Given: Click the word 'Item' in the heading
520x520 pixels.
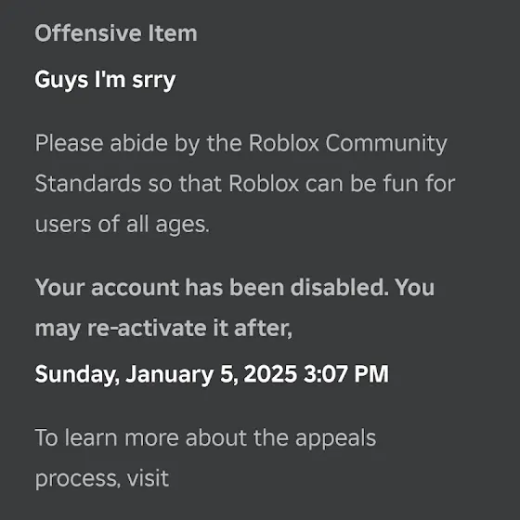Looking at the screenshot, I should [x=173, y=33].
